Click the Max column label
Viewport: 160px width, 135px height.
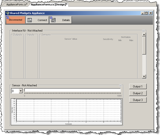coord(131,40)
